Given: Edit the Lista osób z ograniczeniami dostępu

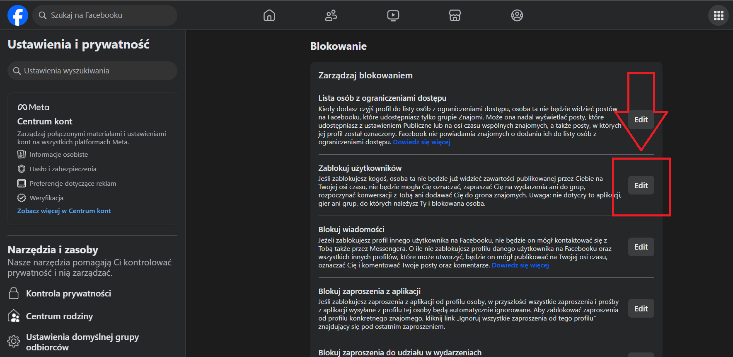Looking at the screenshot, I should (x=641, y=120).
